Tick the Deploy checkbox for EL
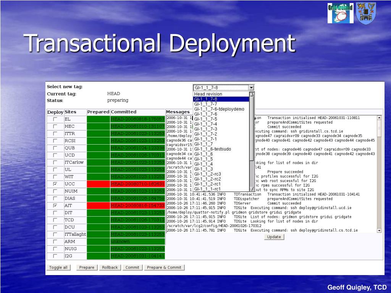Image resolution: width=391 pixels, height=293 pixels. [55, 119]
